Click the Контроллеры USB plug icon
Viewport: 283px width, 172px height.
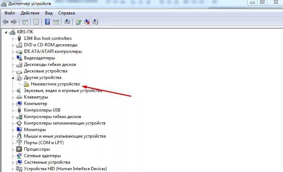pos(19,110)
